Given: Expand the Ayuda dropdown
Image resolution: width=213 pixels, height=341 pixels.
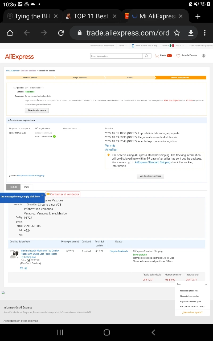Looking at the screenshot, I should point(122,46).
